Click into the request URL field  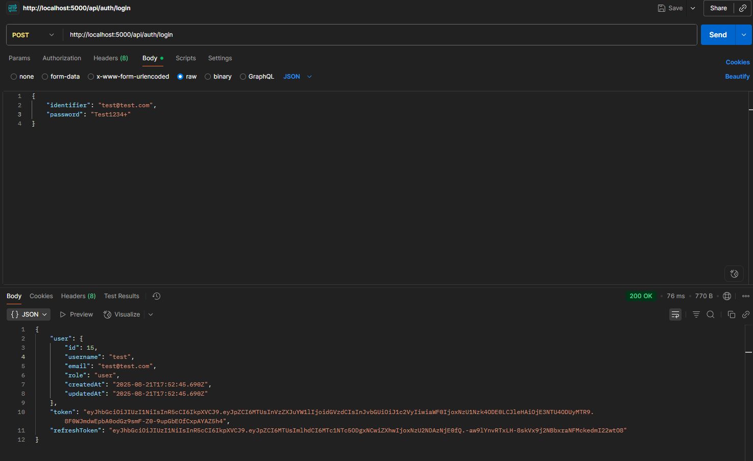(378, 35)
